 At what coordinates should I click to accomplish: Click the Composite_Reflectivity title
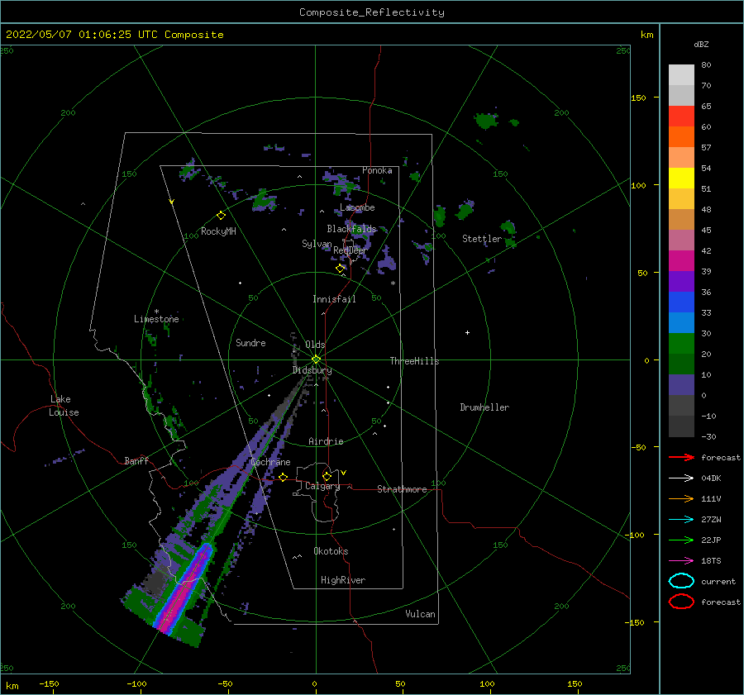point(371,12)
